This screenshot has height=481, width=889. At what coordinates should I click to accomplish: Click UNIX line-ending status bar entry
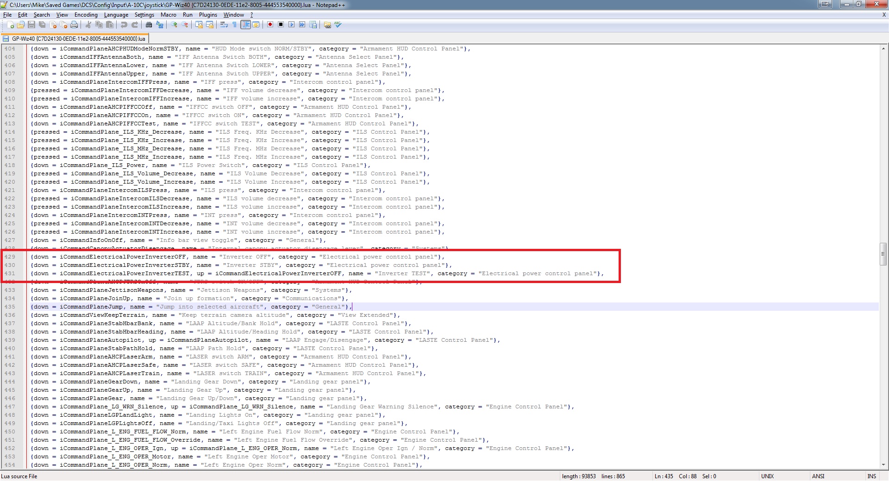pyautogui.click(x=767, y=476)
